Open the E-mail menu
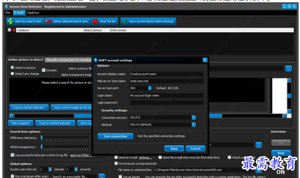The image size is (300, 178). point(19,13)
